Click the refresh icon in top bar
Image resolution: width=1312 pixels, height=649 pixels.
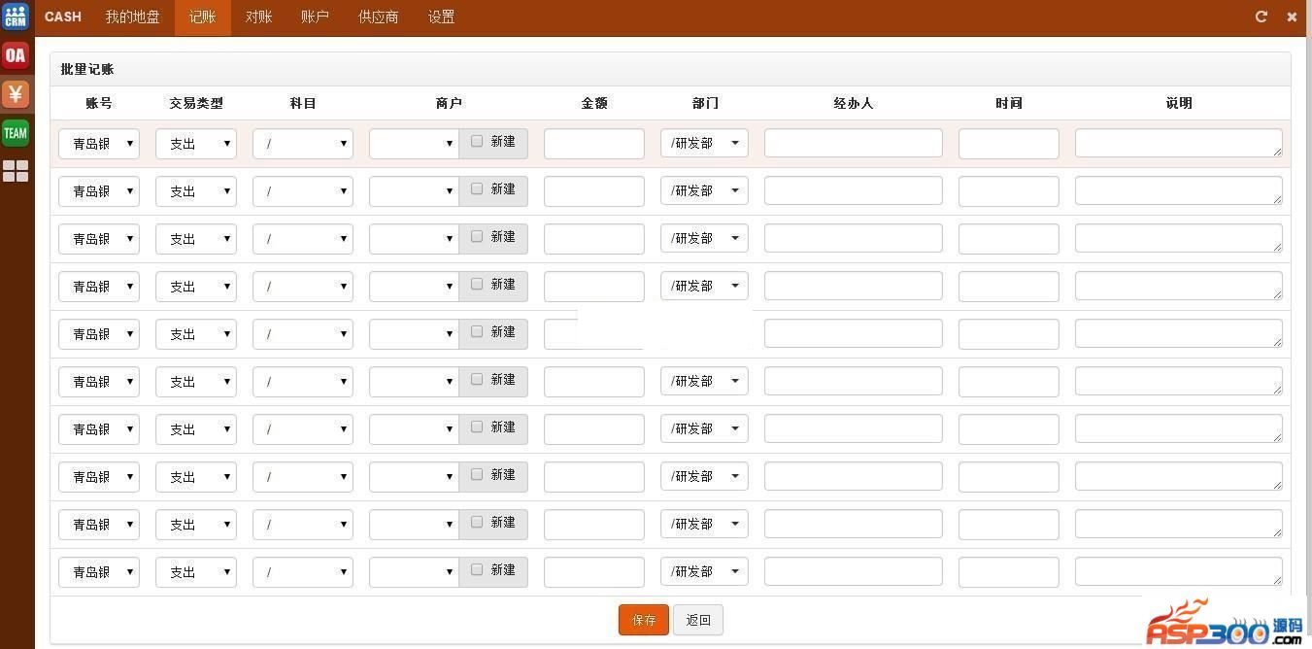pos(1262,17)
